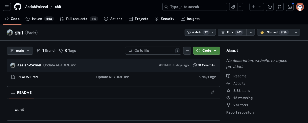This screenshot has width=308, height=123.
Task: Open the README.md file
Action: pos(27,77)
